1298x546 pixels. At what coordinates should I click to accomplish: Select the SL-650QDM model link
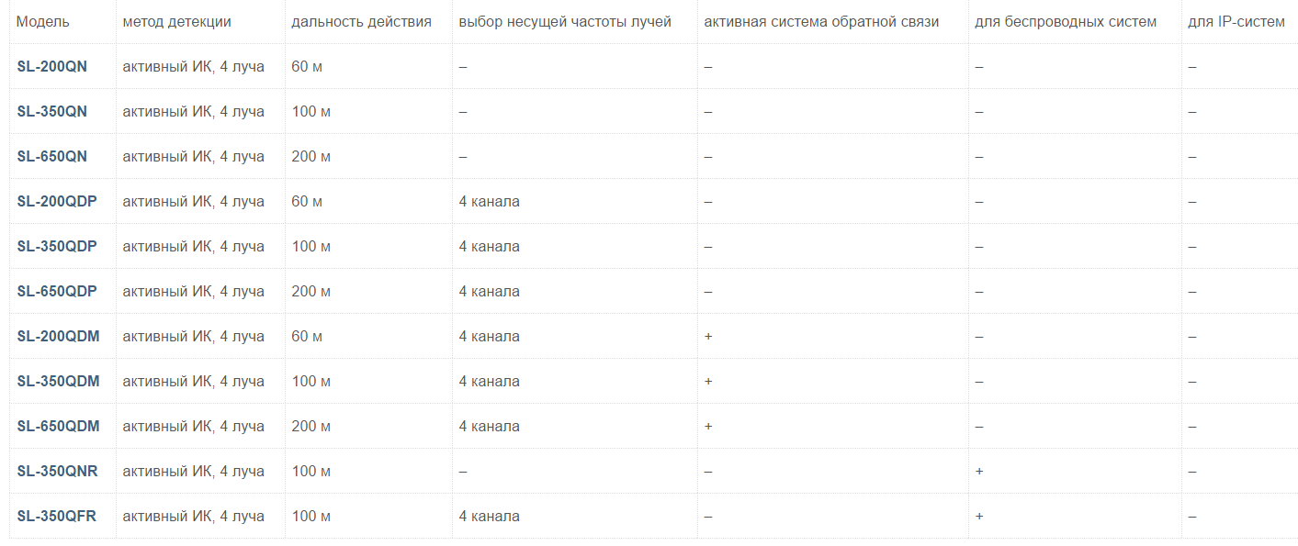[x=58, y=426]
